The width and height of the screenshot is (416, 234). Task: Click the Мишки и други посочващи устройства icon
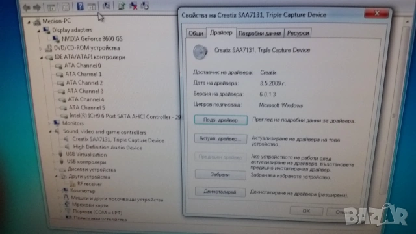pos(66,198)
